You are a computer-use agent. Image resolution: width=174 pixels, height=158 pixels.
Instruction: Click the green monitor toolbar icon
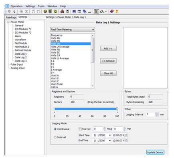[50, 12]
